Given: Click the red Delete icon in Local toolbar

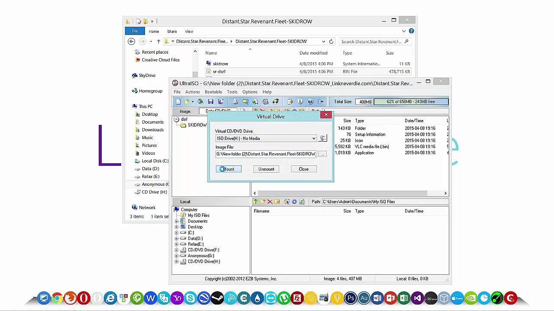Looking at the screenshot, I should tap(270, 202).
